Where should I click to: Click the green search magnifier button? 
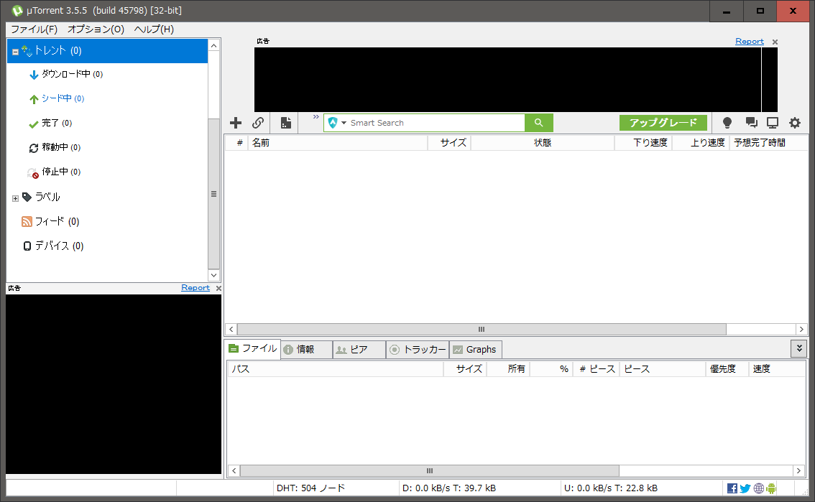pyautogui.click(x=539, y=123)
